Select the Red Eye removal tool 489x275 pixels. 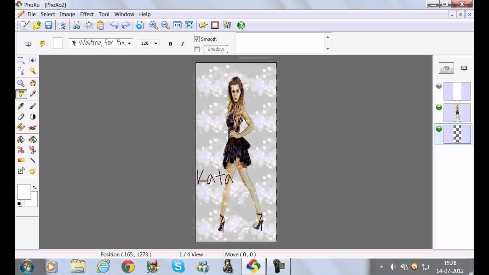coord(33,127)
